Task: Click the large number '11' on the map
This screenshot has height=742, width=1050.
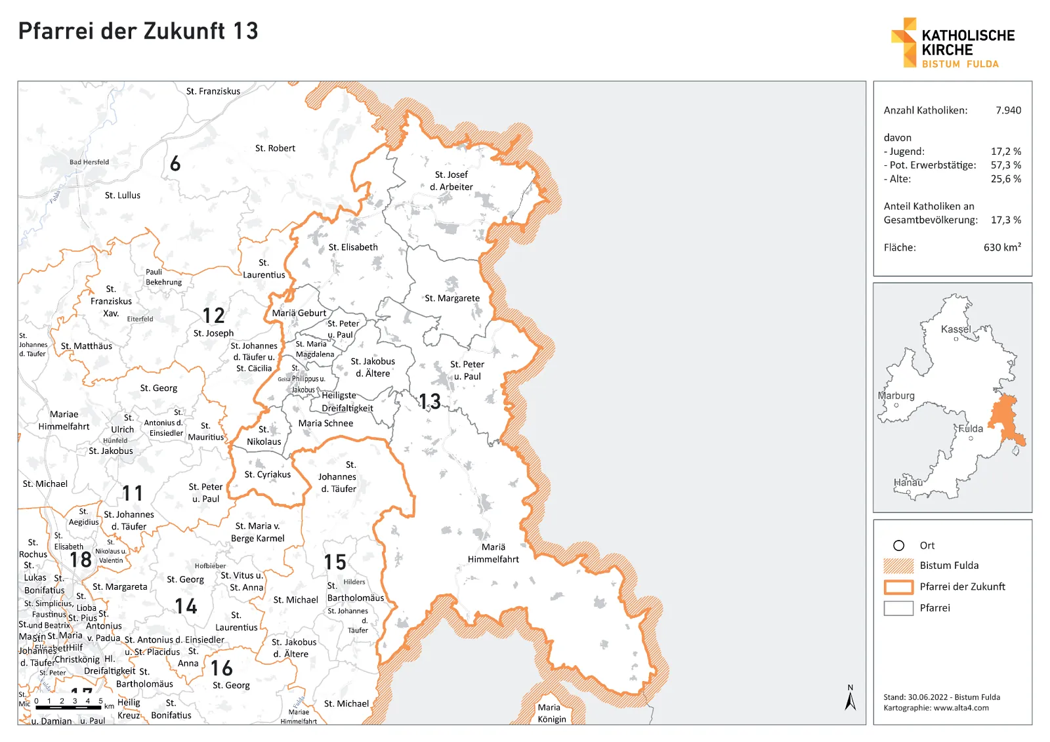Action: pyautogui.click(x=133, y=493)
